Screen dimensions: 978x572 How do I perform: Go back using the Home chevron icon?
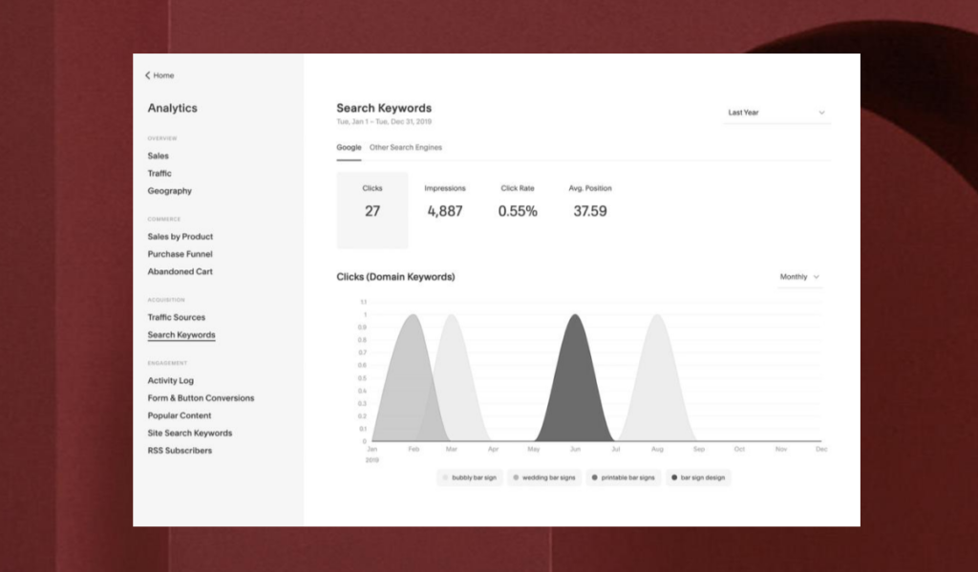(x=148, y=75)
